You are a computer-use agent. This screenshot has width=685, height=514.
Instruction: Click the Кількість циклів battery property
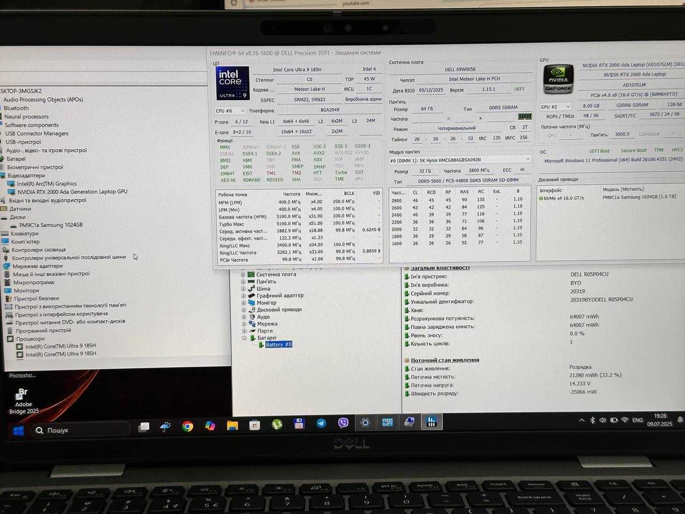(x=430, y=344)
